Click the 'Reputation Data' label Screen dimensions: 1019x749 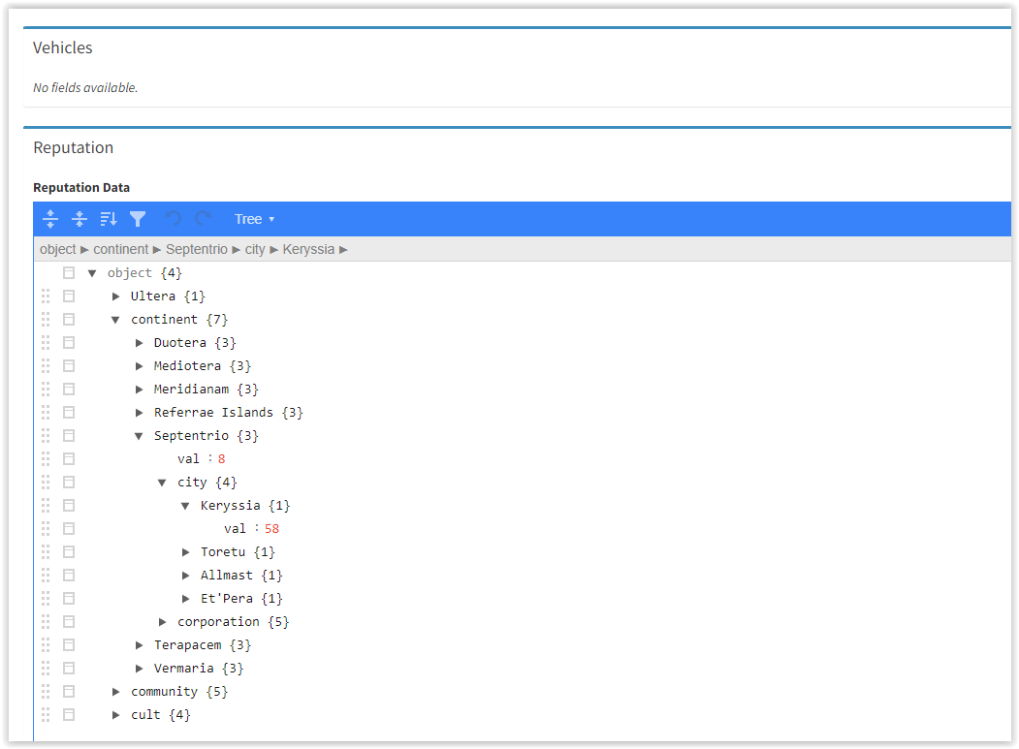[x=81, y=188]
